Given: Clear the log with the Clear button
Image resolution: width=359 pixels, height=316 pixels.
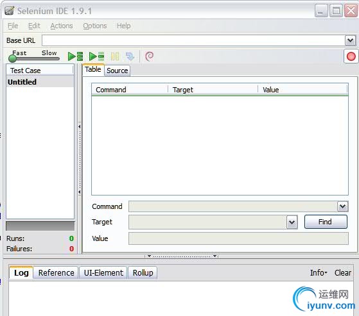Looking at the screenshot, I should click(x=343, y=272).
